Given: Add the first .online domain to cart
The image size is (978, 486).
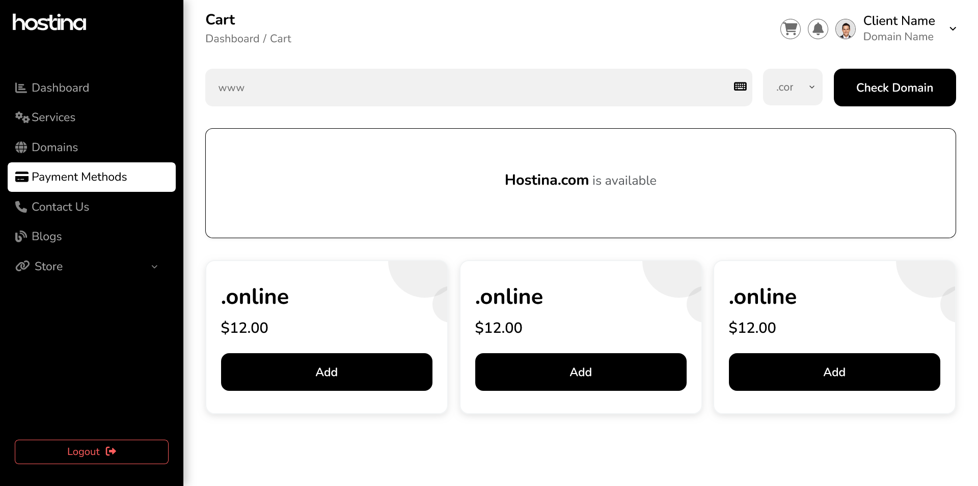Looking at the screenshot, I should pos(327,372).
